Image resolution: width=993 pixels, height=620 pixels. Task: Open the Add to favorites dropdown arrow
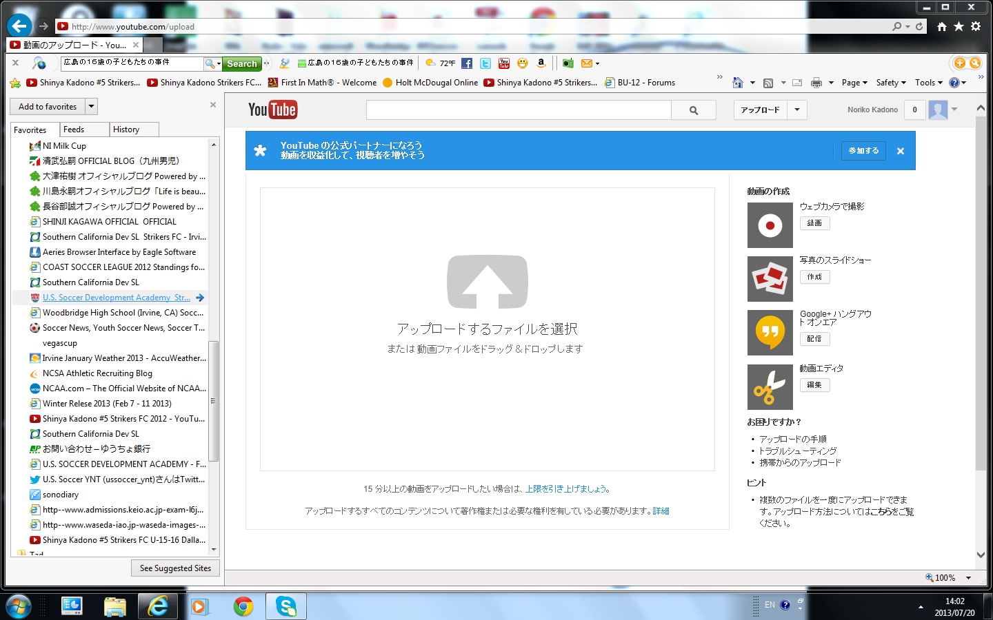click(x=91, y=107)
